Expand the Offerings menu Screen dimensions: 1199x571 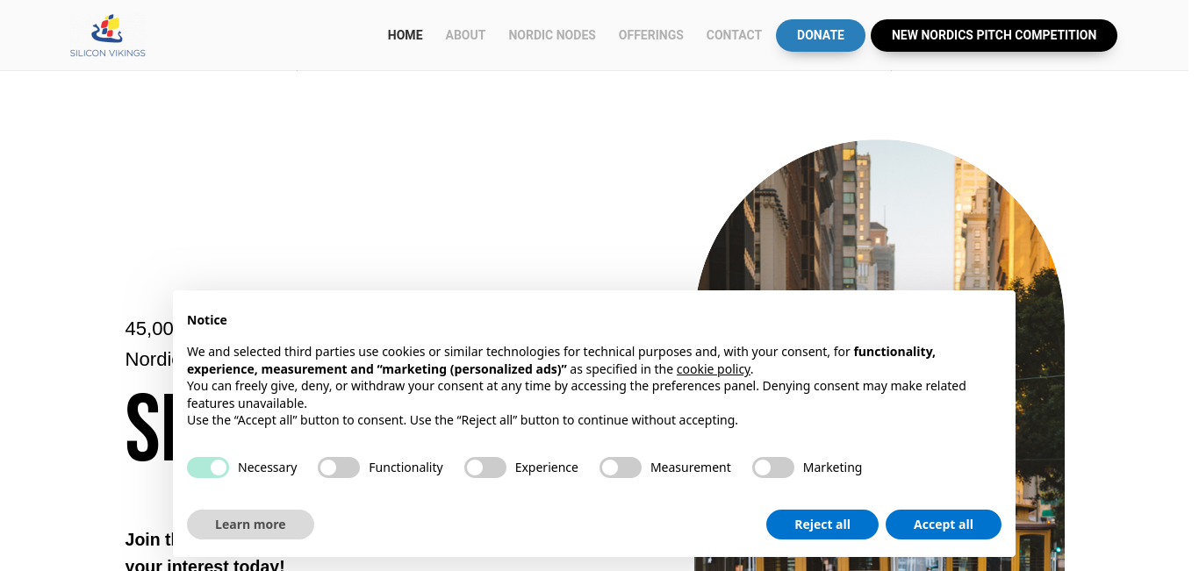click(651, 35)
